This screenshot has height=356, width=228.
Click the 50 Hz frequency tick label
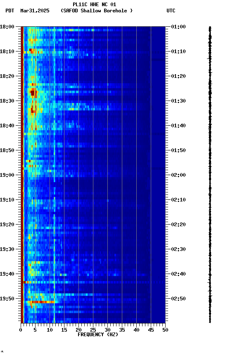click(x=166, y=330)
